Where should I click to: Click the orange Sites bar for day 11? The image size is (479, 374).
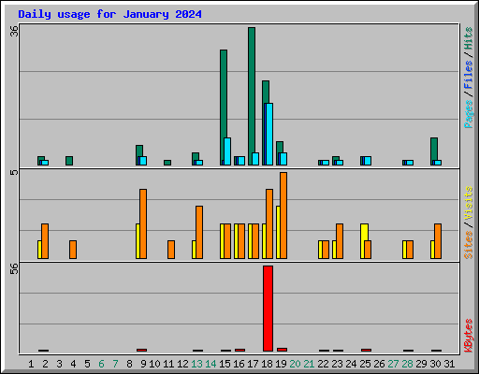[x=171, y=250]
